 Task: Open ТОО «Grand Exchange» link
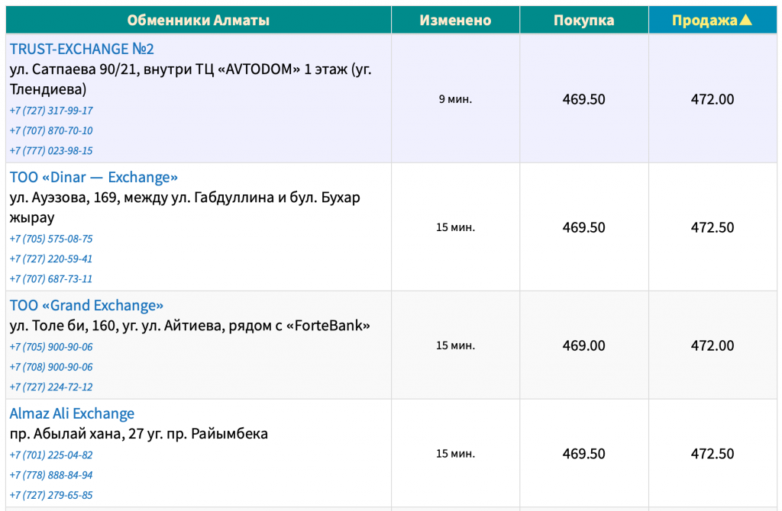[x=86, y=305]
